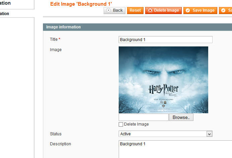Open the Browse file chooser
232x158 pixels.
pyautogui.click(x=181, y=117)
